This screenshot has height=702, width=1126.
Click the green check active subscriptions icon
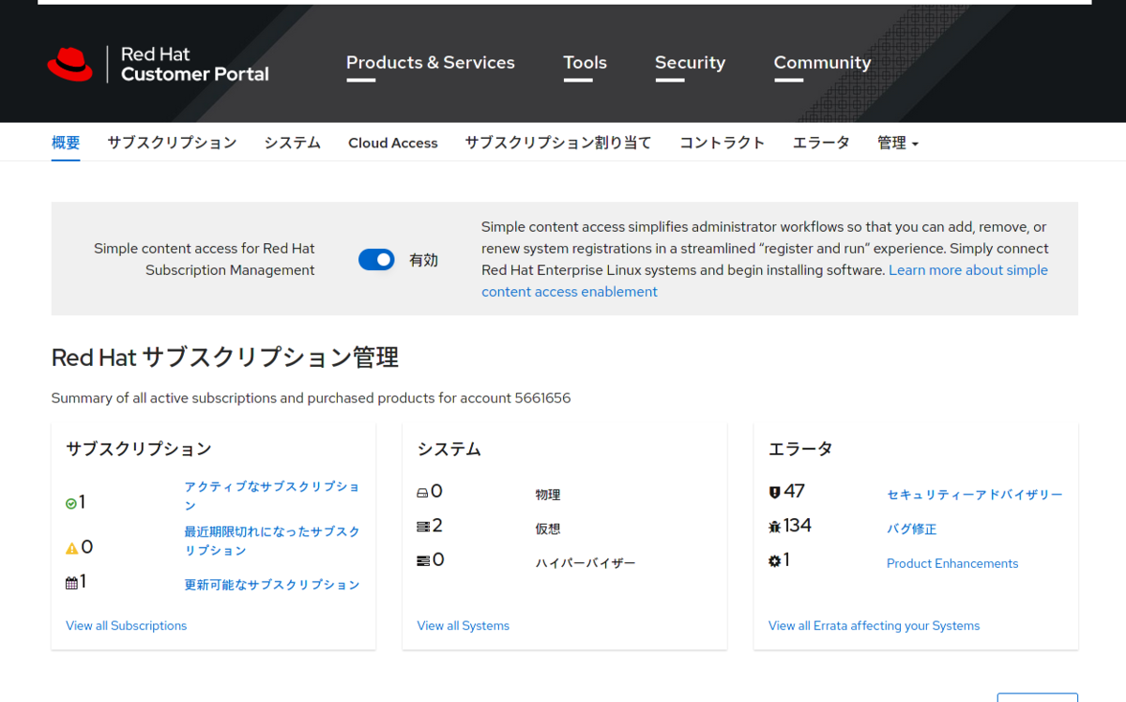tap(71, 504)
